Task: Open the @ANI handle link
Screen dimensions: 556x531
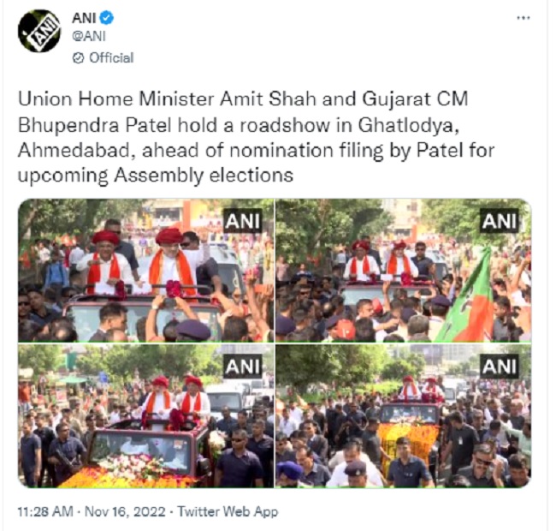Action: (89, 36)
